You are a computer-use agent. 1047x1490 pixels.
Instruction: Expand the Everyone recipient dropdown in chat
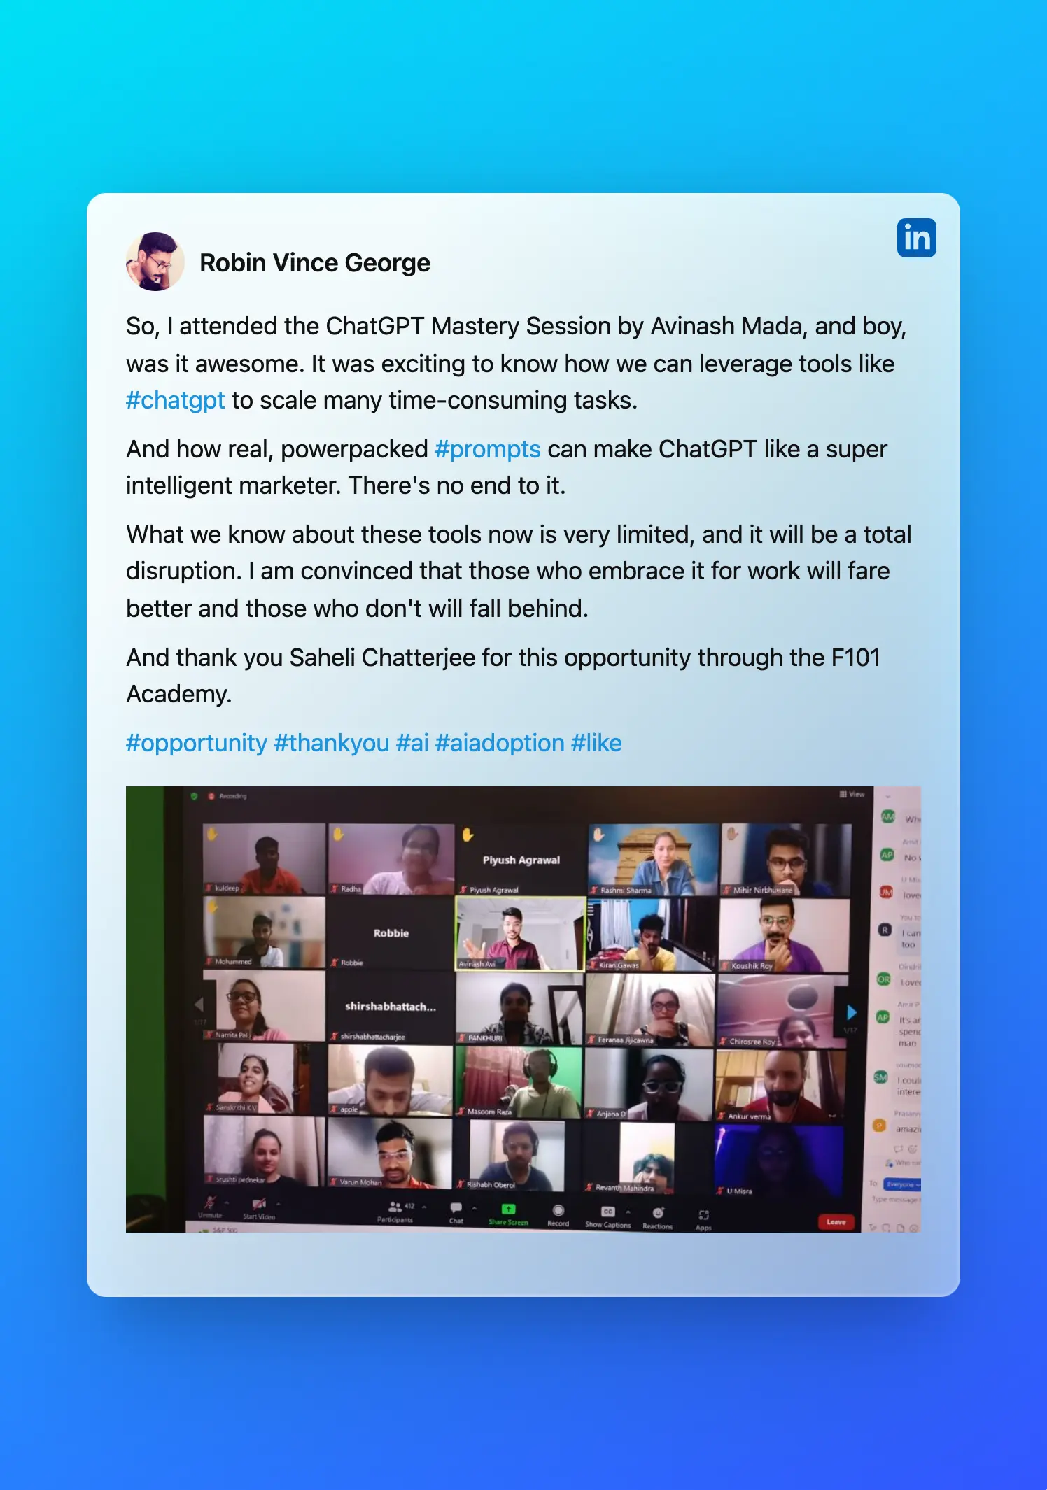(x=902, y=1184)
